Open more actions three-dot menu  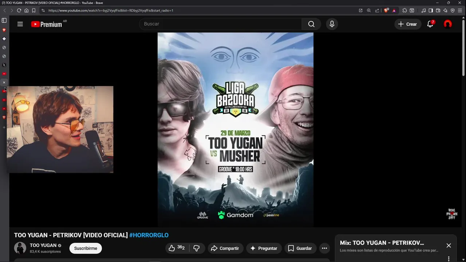324,248
